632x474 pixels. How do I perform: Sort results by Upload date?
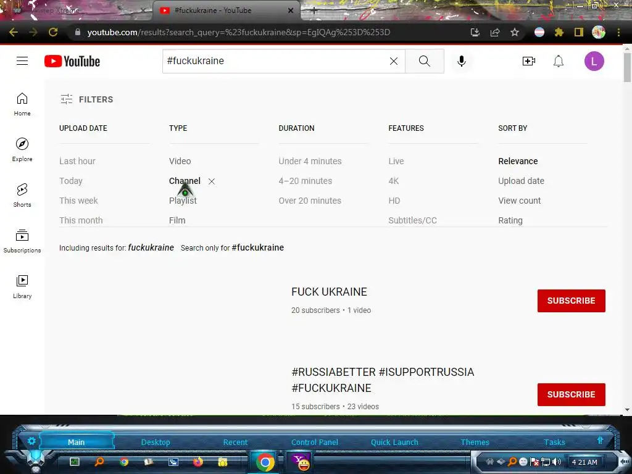tap(521, 181)
